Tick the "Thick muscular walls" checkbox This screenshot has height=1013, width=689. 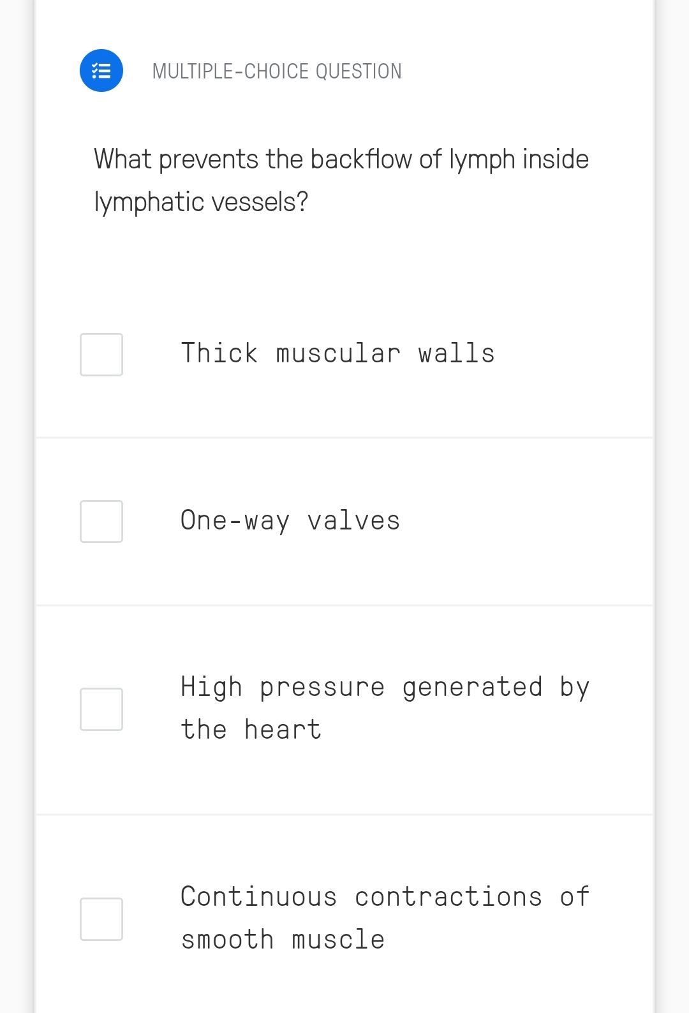tap(101, 355)
